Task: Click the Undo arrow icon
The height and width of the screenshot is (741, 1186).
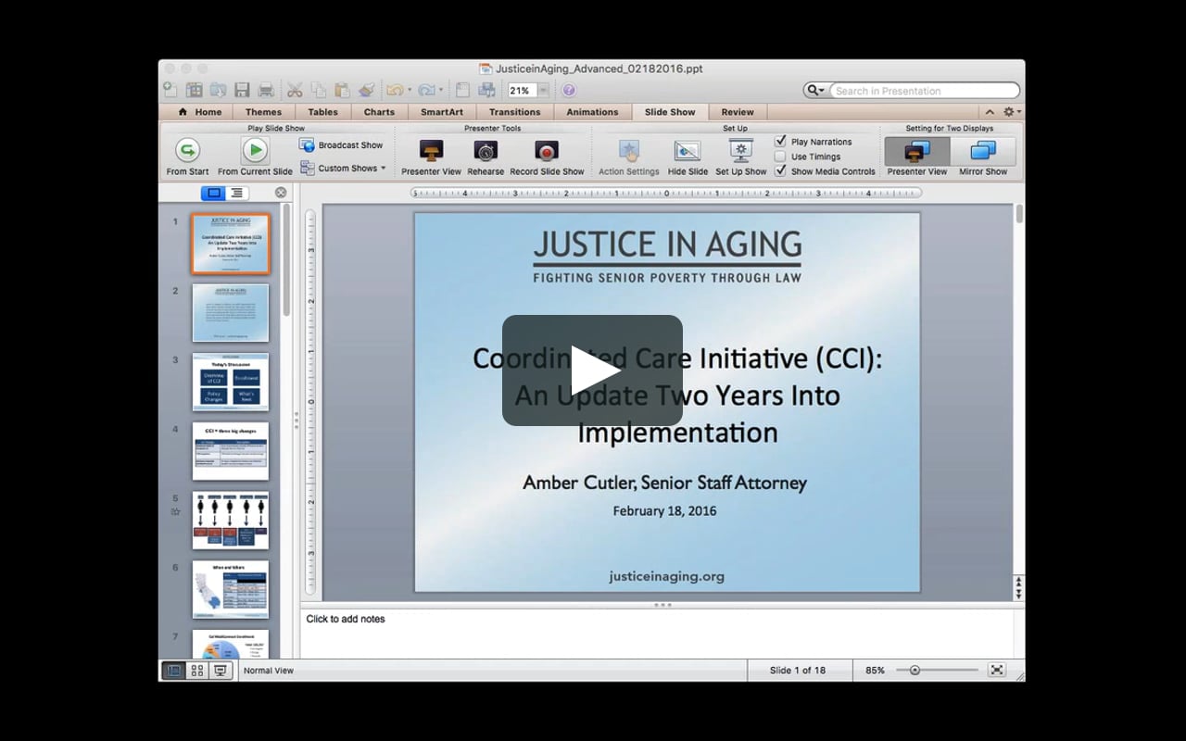Action: (x=395, y=90)
